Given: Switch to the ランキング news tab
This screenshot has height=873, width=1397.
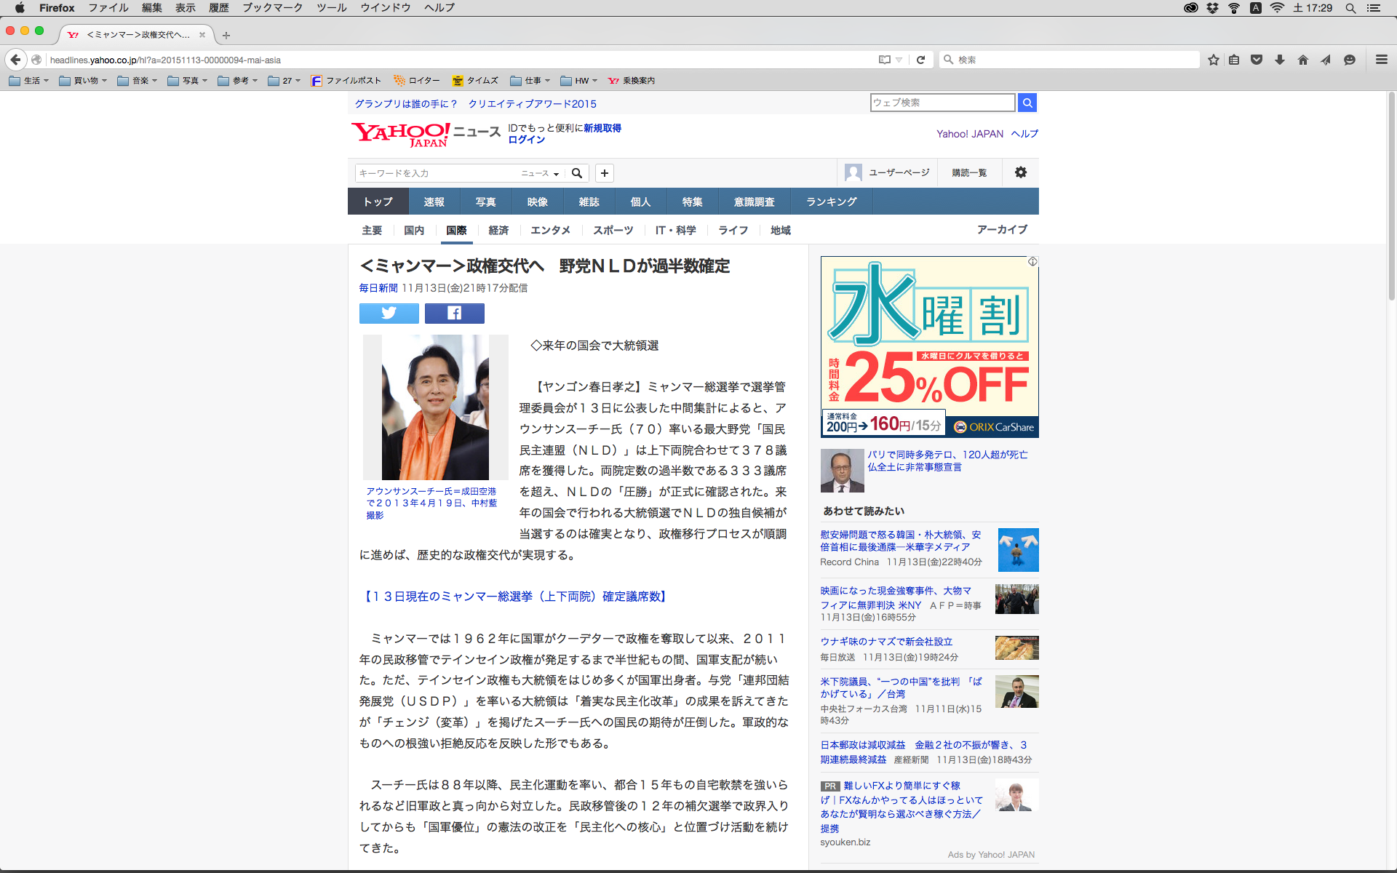Looking at the screenshot, I should point(831,202).
